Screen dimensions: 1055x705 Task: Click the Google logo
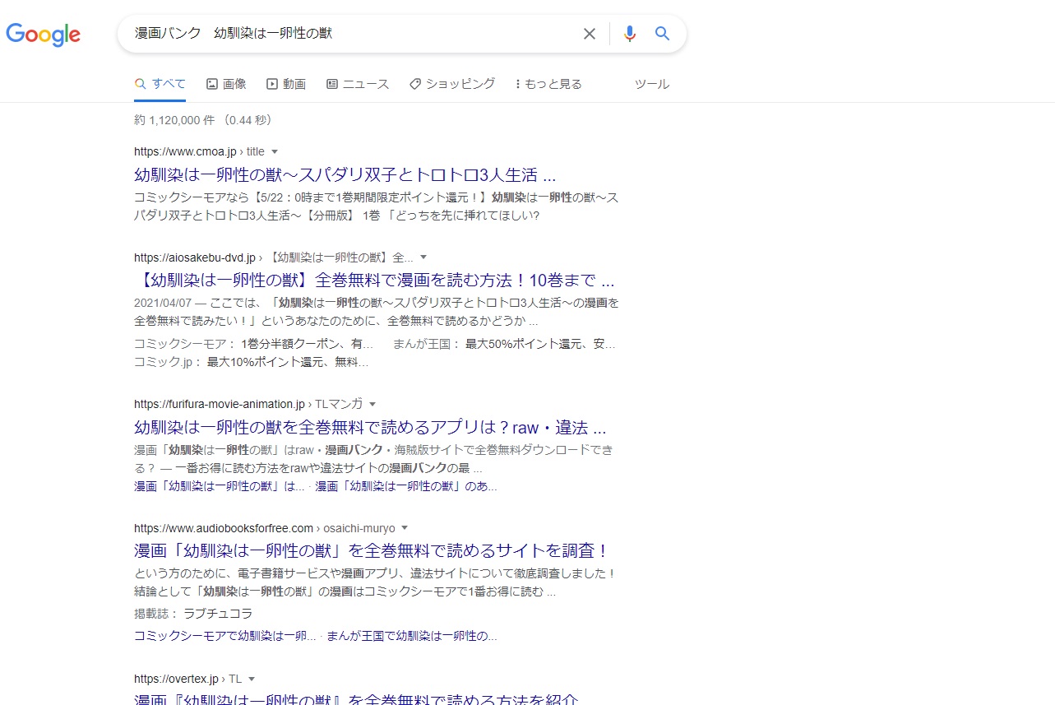pos(43,35)
